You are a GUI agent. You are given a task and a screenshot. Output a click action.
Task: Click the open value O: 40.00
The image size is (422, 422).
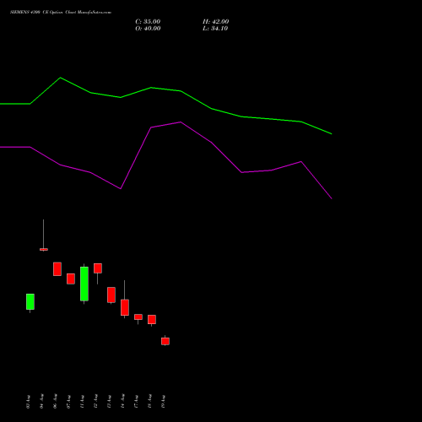(x=148, y=29)
